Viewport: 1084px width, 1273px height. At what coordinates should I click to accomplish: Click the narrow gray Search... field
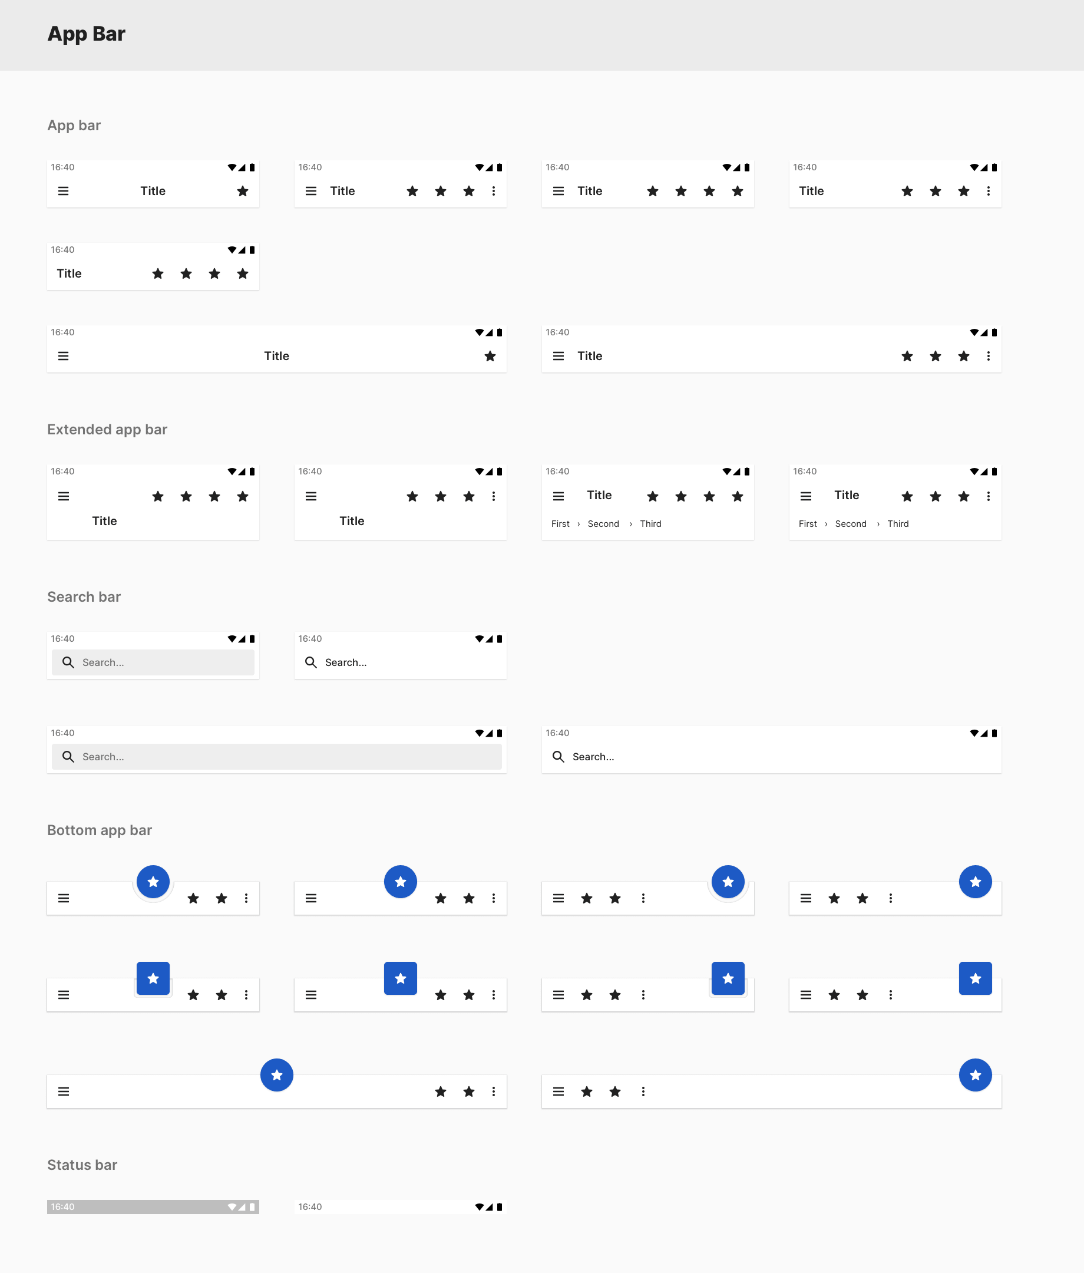click(153, 662)
